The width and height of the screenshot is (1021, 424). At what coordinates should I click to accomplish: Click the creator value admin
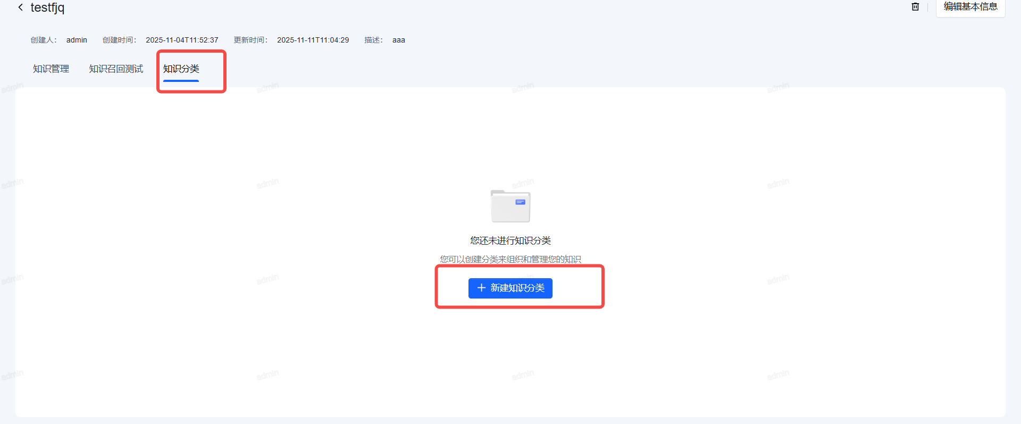point(77,40)
